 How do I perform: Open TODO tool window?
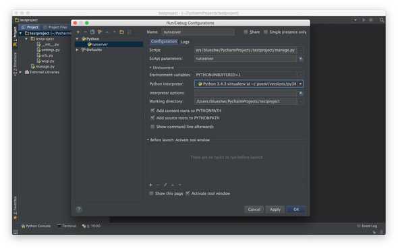(x=91, y=226)
